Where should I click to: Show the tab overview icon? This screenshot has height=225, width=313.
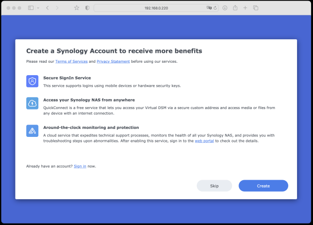[256, 8]
